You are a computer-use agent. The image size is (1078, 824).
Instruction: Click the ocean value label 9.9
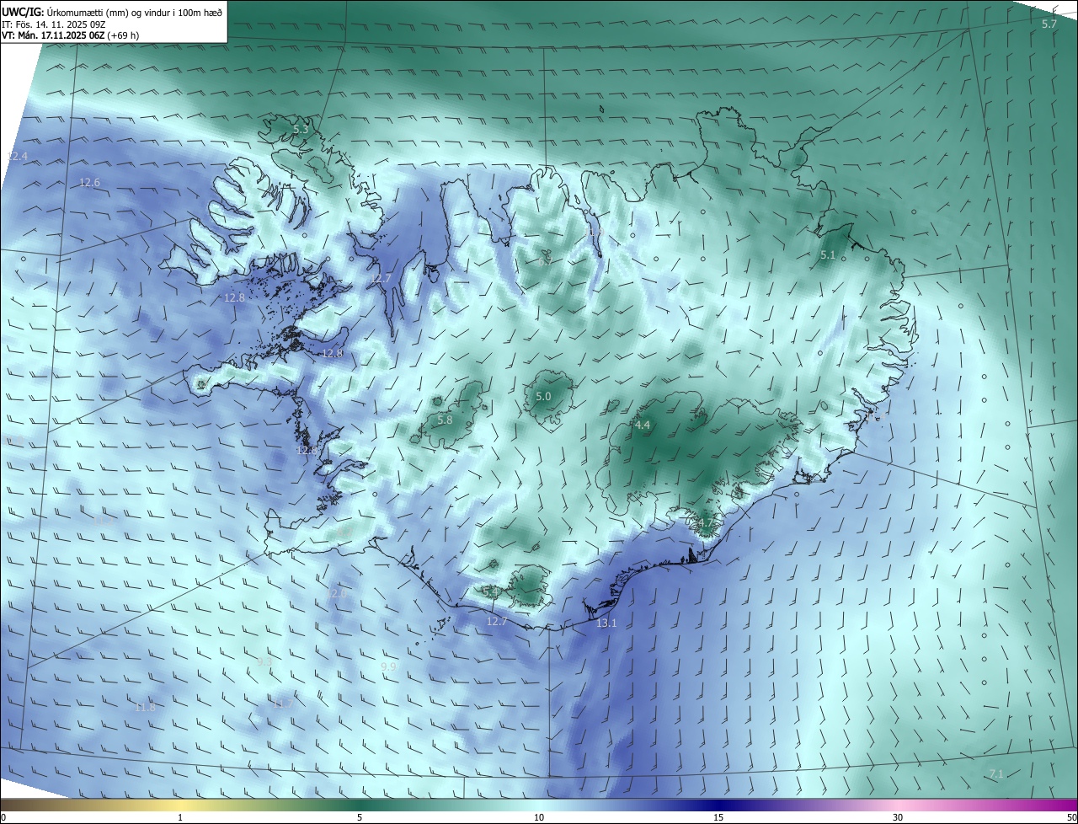388,667
